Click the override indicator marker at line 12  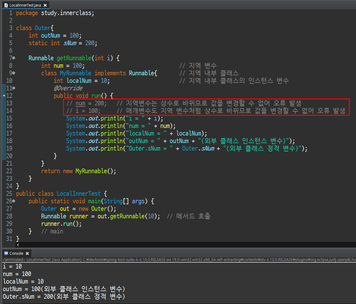coord(4,96)
